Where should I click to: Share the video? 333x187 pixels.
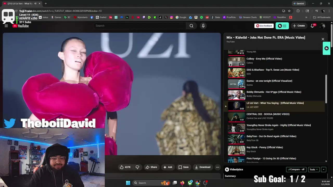[151, 167]
